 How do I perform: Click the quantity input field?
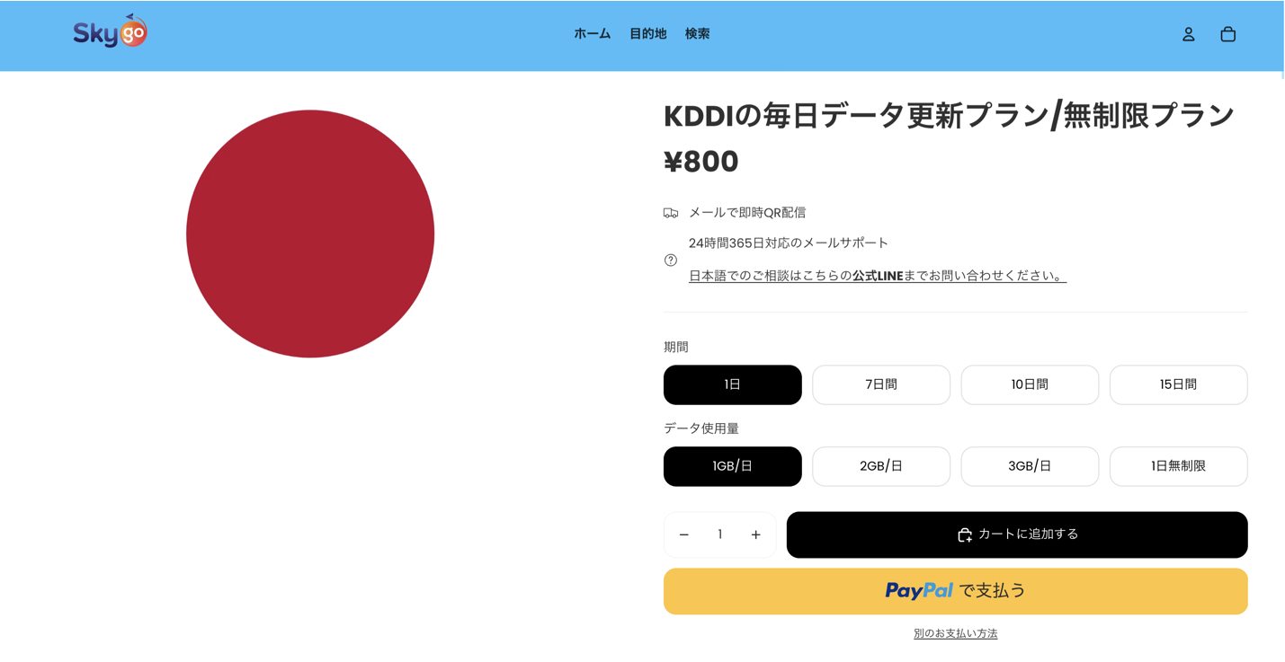click(719, 534)
